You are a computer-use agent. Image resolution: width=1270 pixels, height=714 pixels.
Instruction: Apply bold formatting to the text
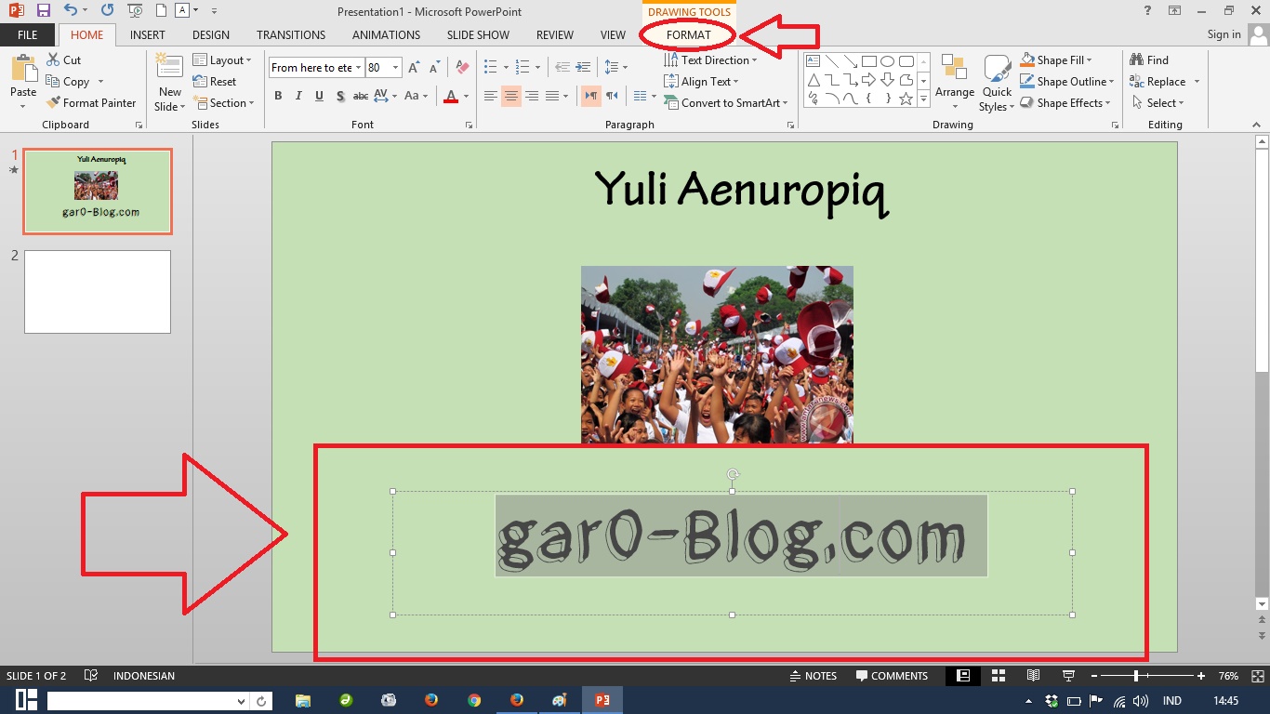tap(278, 96)
